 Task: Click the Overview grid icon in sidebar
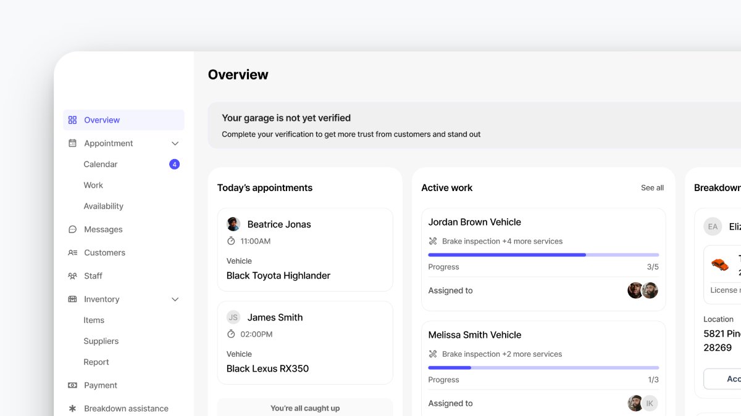[72, 120]
